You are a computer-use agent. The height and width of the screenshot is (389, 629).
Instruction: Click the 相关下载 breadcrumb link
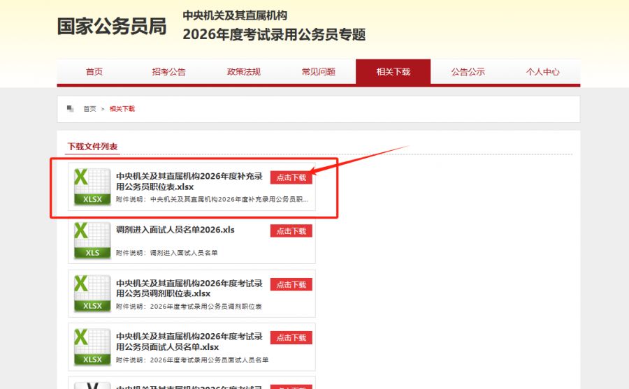pyautogui.click(x=122, y=109)
